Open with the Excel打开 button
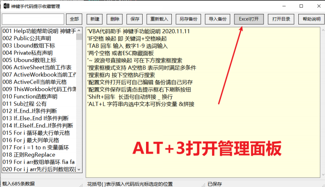The width and height of the screenshot is (325, 187). [x=249, y=19]
